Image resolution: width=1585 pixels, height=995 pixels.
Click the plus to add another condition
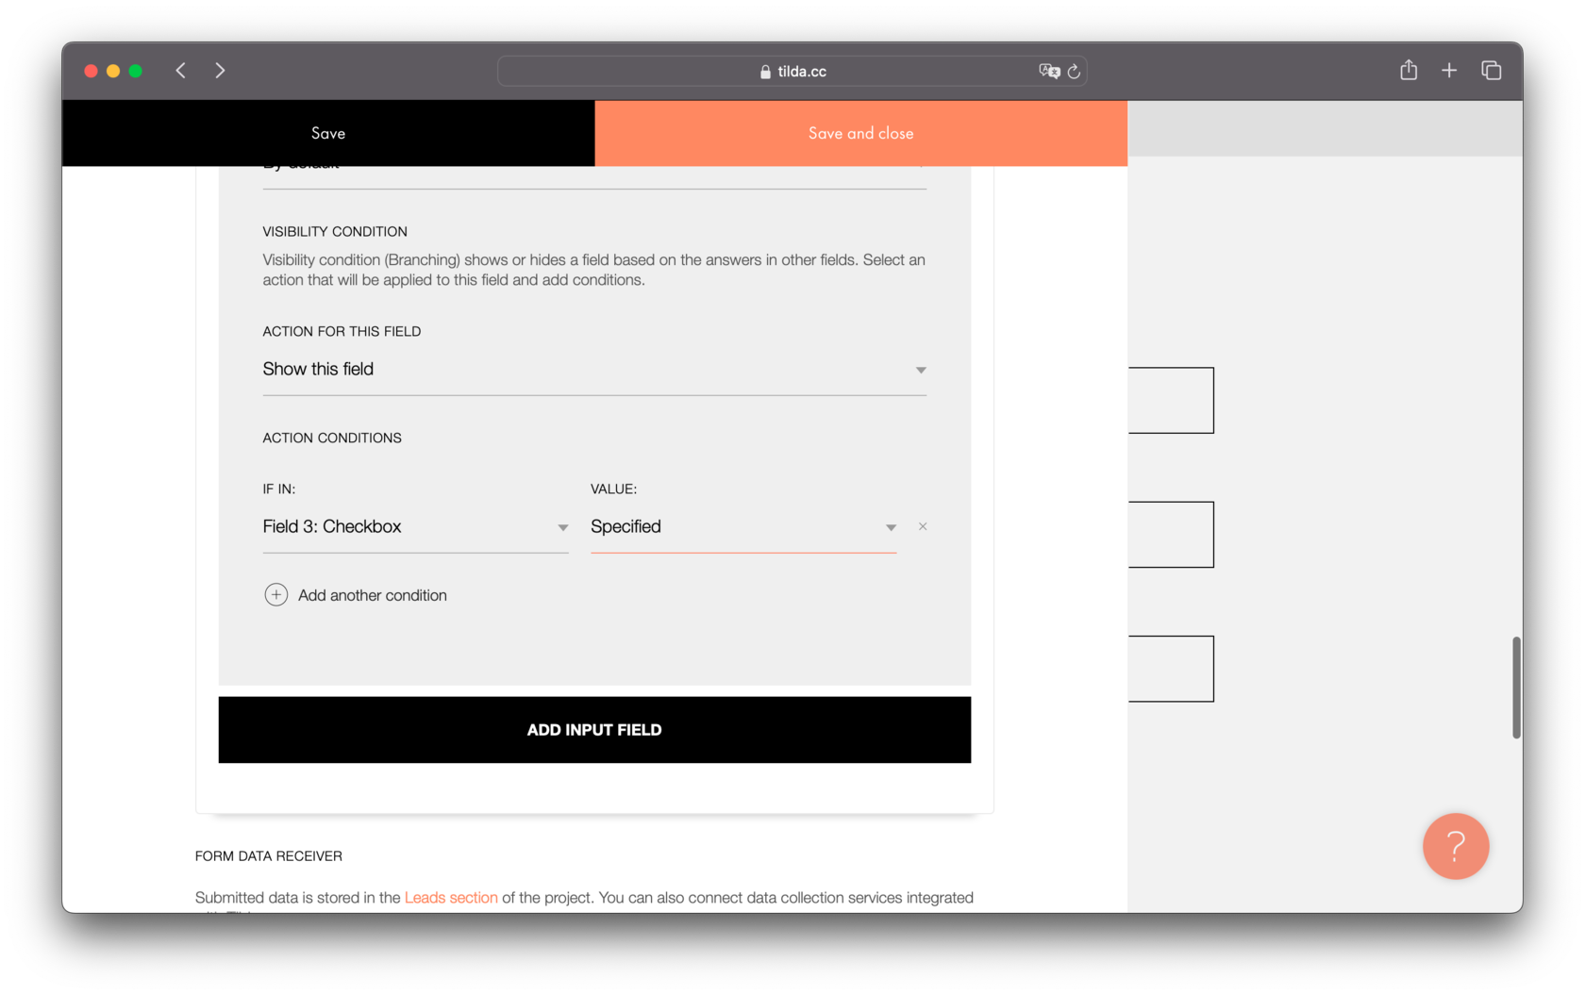[275, 594]
